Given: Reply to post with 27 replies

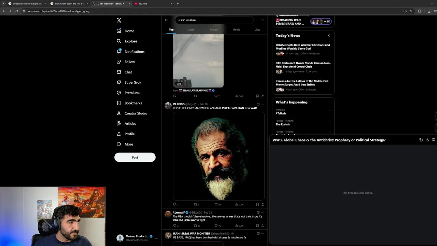Looking at the screenshot, I should pyautogui.click(x=176, y=225).
